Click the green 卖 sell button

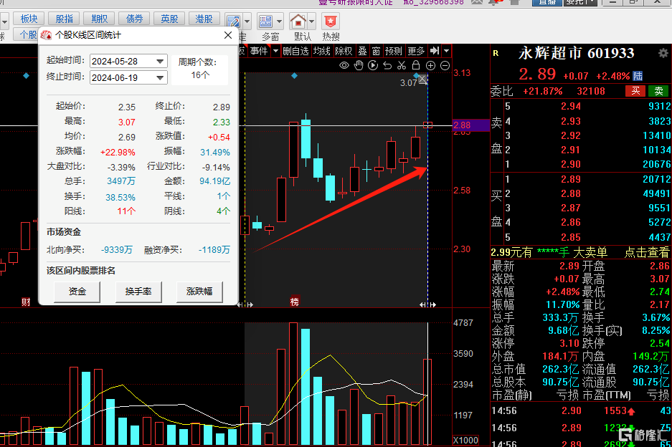pyautogui.click(x=658, y=91)
